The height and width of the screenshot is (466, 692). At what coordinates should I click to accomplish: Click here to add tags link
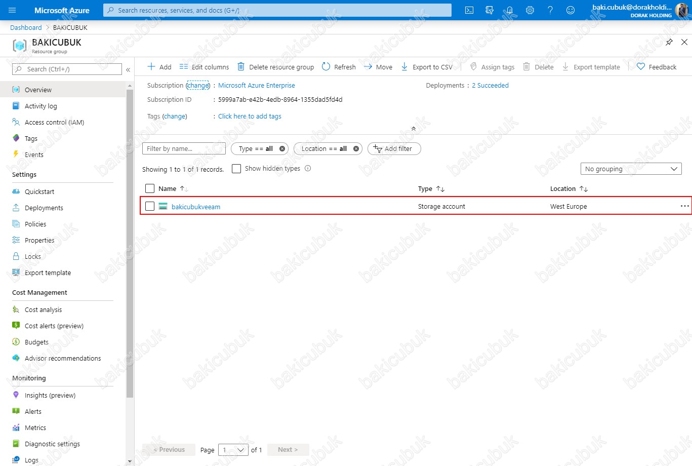point(250,116)
